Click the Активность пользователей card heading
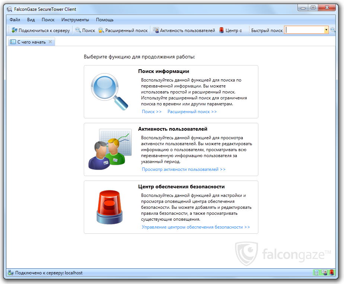Viewport: 344px width, 284px height. click(x=173, y=129)
